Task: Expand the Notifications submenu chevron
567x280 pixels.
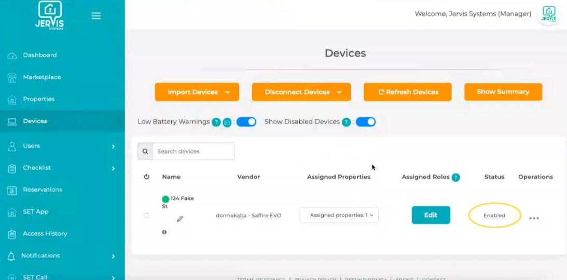Action: click(113, 256)
